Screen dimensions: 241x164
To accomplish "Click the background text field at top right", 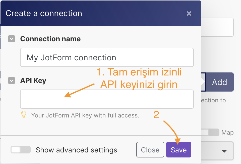I will pyautogui.click(x=217, y=27).
